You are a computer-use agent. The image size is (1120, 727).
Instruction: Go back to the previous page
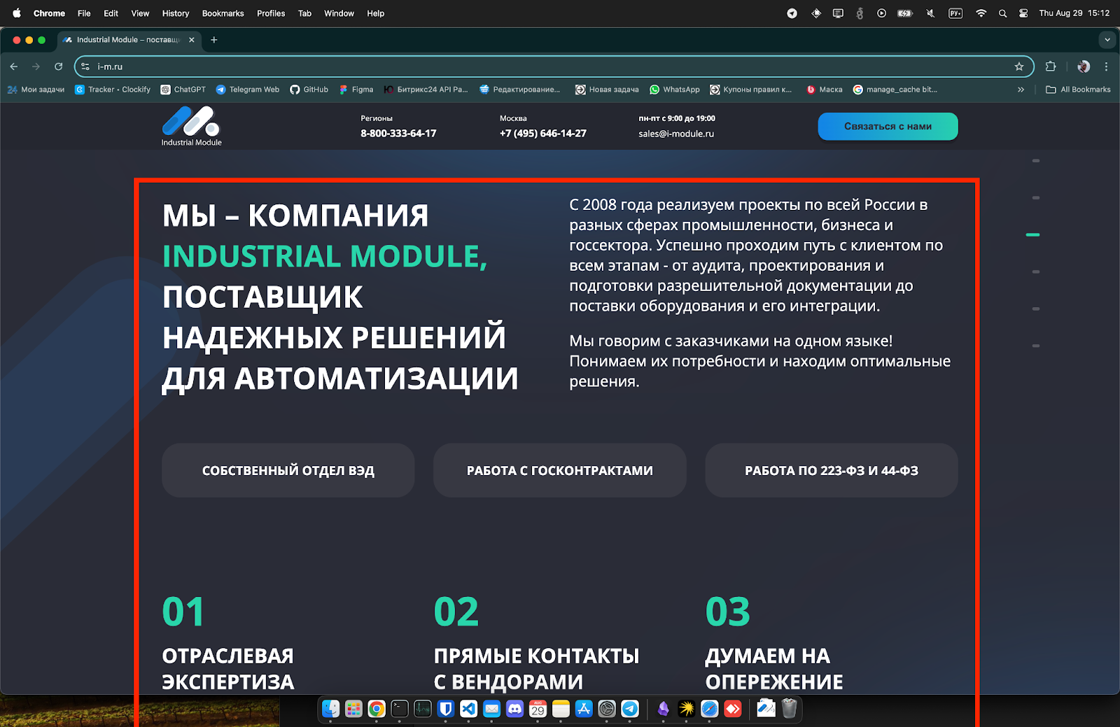pyautogui.click(x=14, y=66)
